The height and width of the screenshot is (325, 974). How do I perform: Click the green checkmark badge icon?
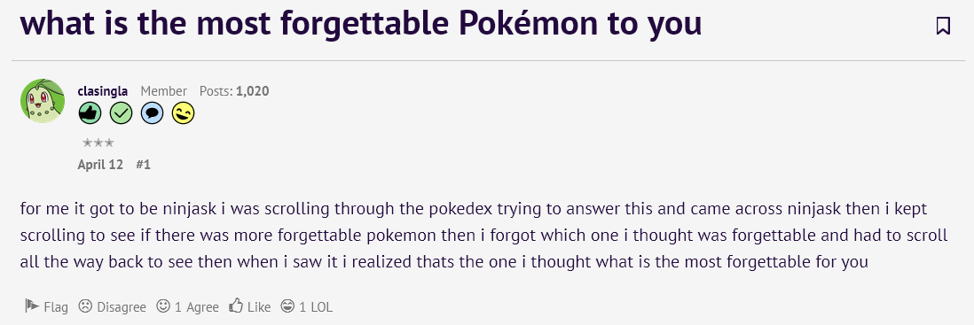[122, 112]
